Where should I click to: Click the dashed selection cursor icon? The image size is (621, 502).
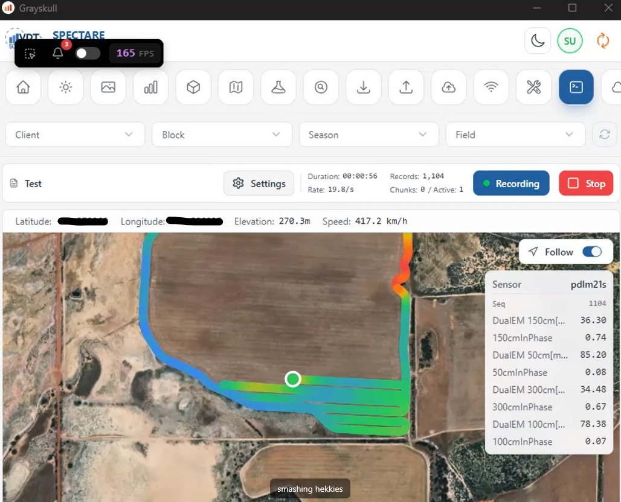(x=30, y=54)
